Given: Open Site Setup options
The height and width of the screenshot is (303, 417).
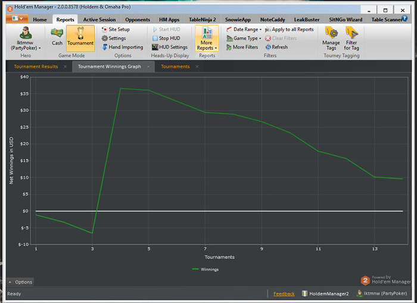Looking at the screenshot, I should click(116, 29).
